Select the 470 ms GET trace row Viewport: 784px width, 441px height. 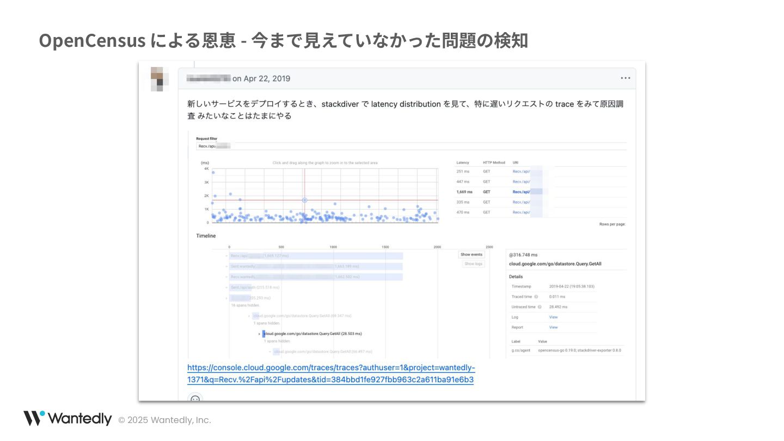[541, 212]
